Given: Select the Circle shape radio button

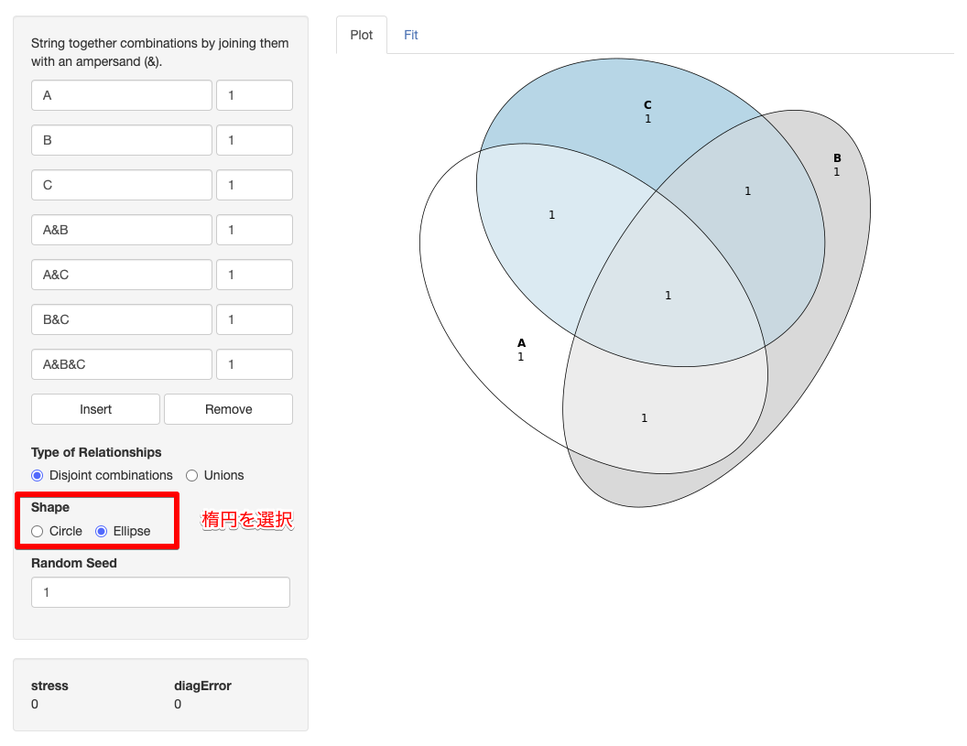Looking at the screenshot, I should (38, 531).
